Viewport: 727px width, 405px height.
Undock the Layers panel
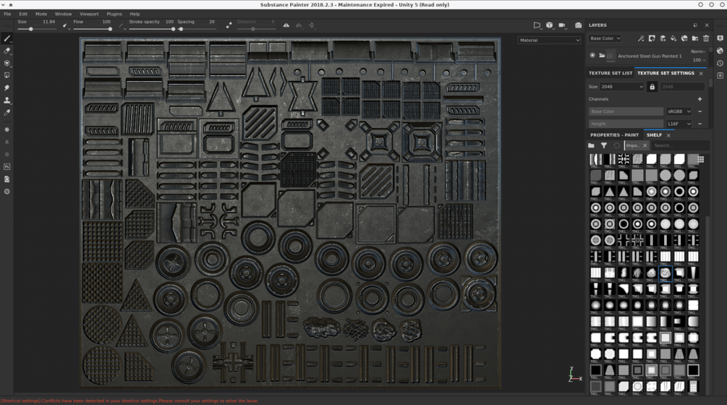(695, 25)
